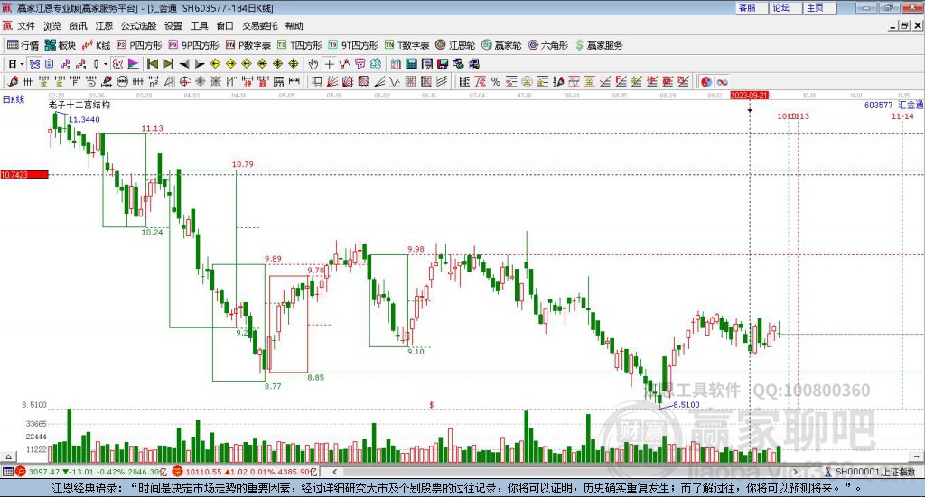Image resolution: width=925 pixels, height=497 pixels.
Task: Open the 资讯 menu
Action: tap(78, 26)
